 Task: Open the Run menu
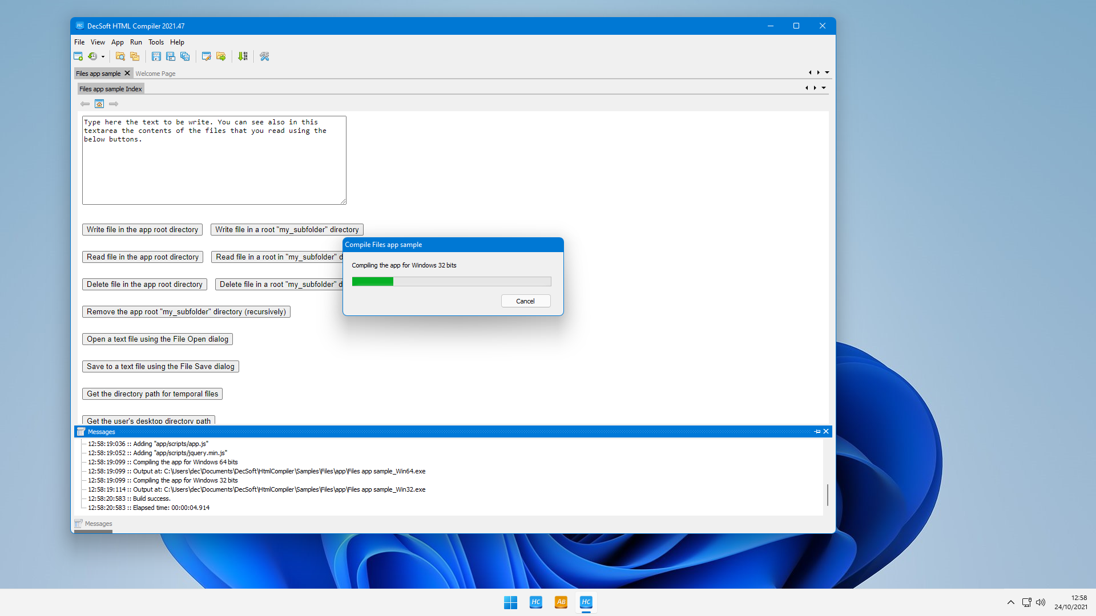(135, 42)
